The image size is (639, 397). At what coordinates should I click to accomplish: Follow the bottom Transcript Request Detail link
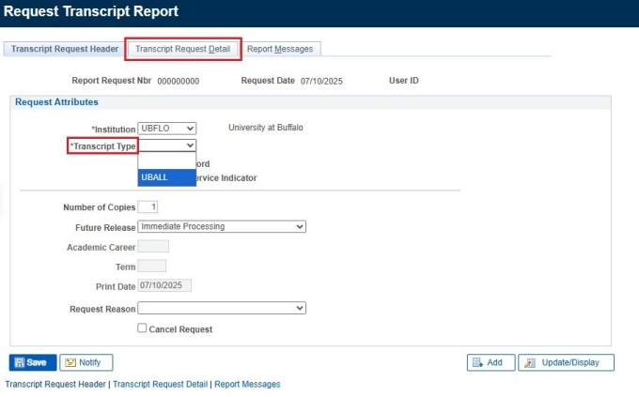160,384
